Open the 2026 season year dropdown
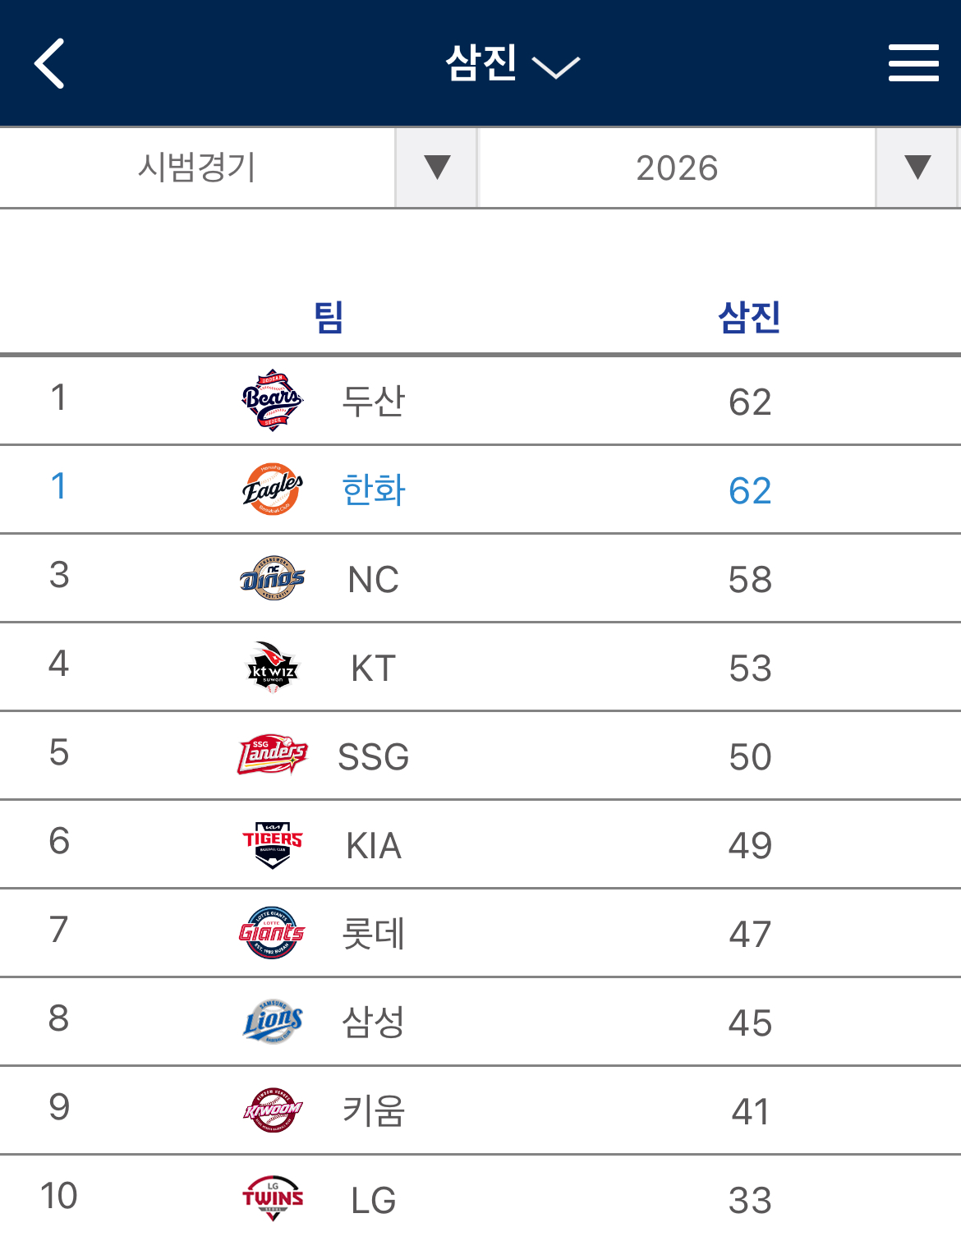This screenshot has height=1241, width=961. (x=917, y=168)
